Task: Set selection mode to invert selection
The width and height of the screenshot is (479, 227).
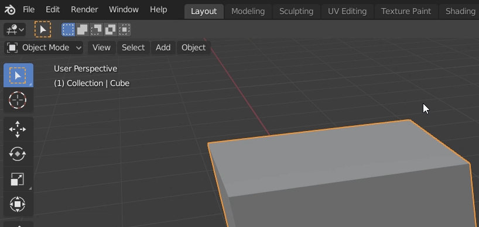Action: (110, 30)
